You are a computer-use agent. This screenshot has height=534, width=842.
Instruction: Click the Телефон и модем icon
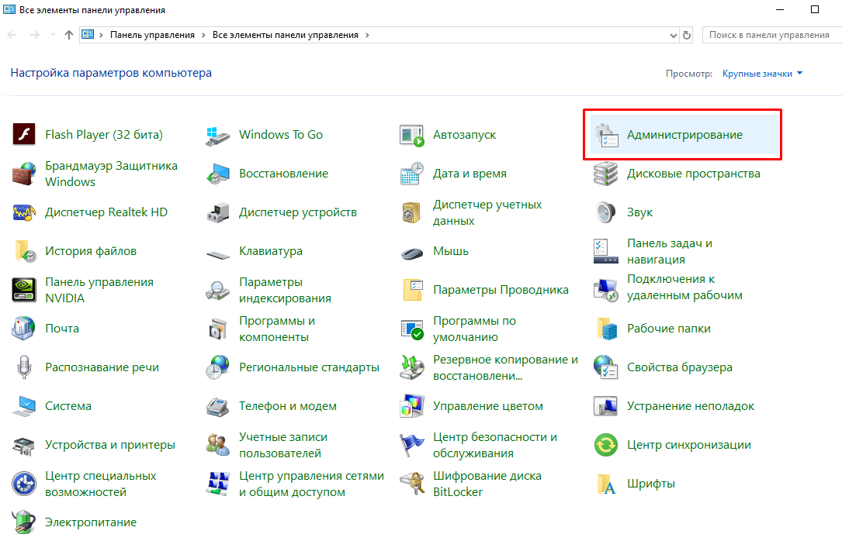tap(218, 406)
